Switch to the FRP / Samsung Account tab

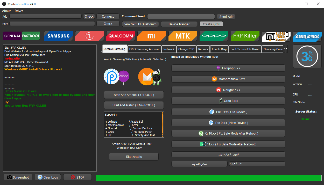(x=144, y=49)
